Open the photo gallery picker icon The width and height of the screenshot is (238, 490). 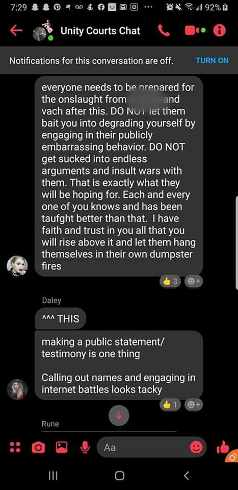point(62,448)
